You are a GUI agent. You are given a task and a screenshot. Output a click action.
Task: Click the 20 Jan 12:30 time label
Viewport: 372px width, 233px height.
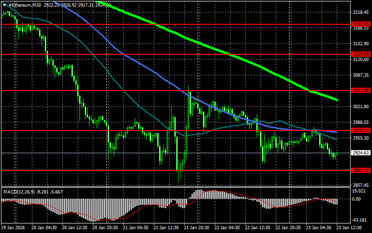pyautogui.click(x=75, y=228)
